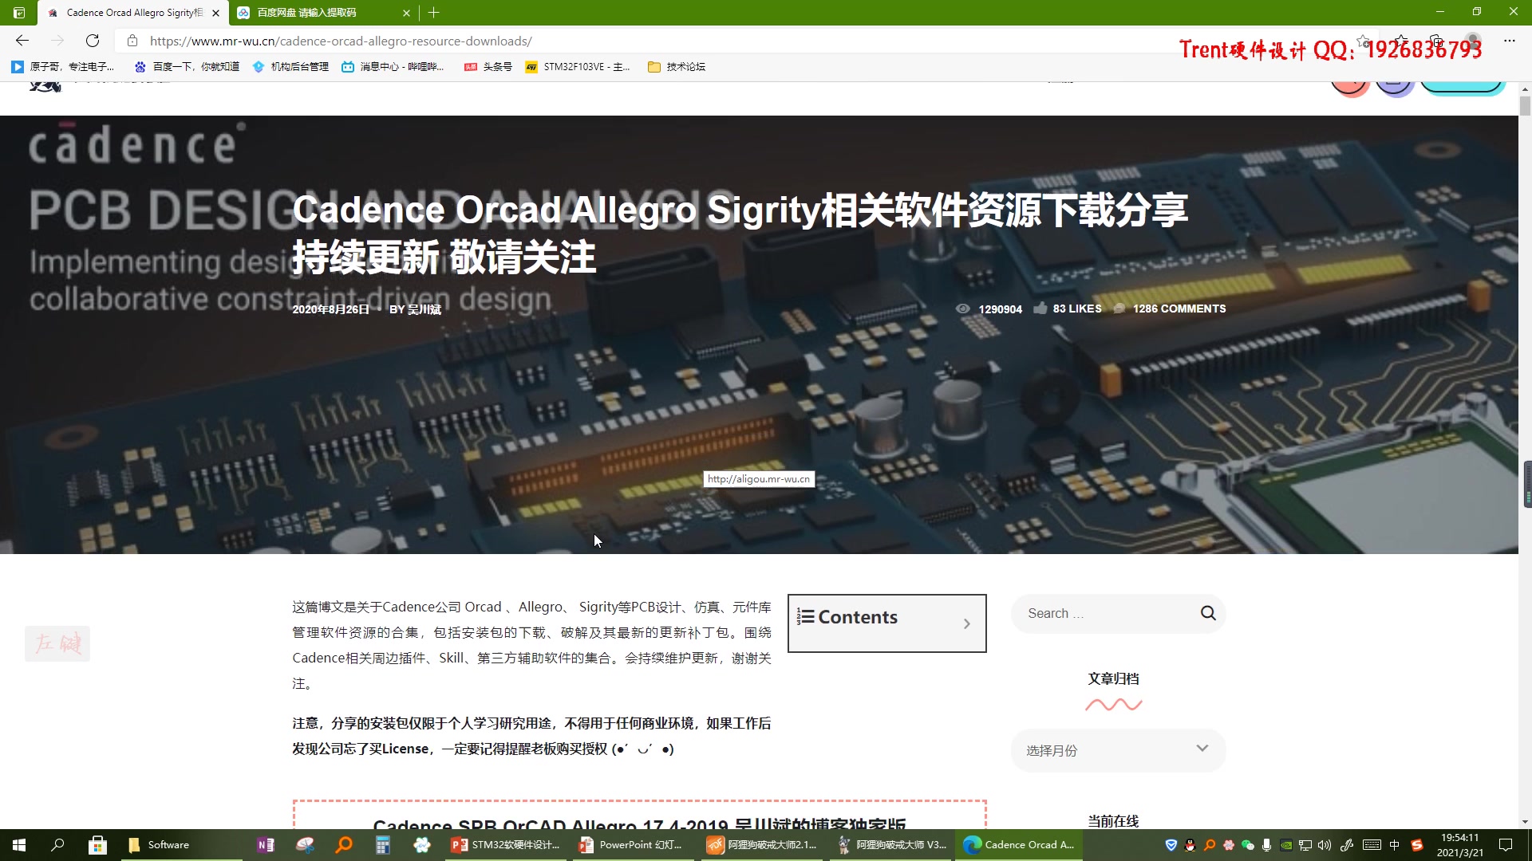Click the eye icon showing view count

(x=963, y=309)
